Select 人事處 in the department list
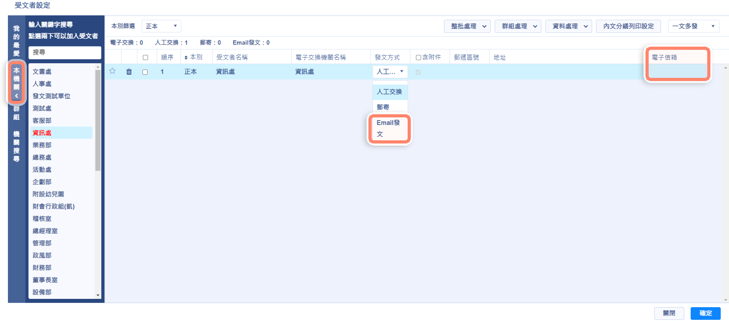The width and height of the screenshot is (729, 321). 42,84
